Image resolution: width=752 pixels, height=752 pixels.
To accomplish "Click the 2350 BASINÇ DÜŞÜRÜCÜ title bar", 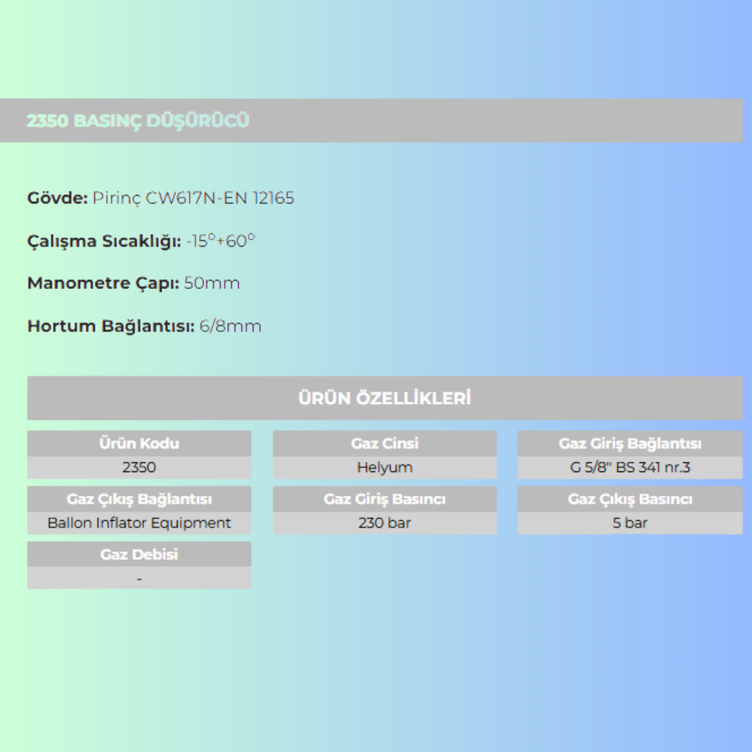I will (138, 120).
